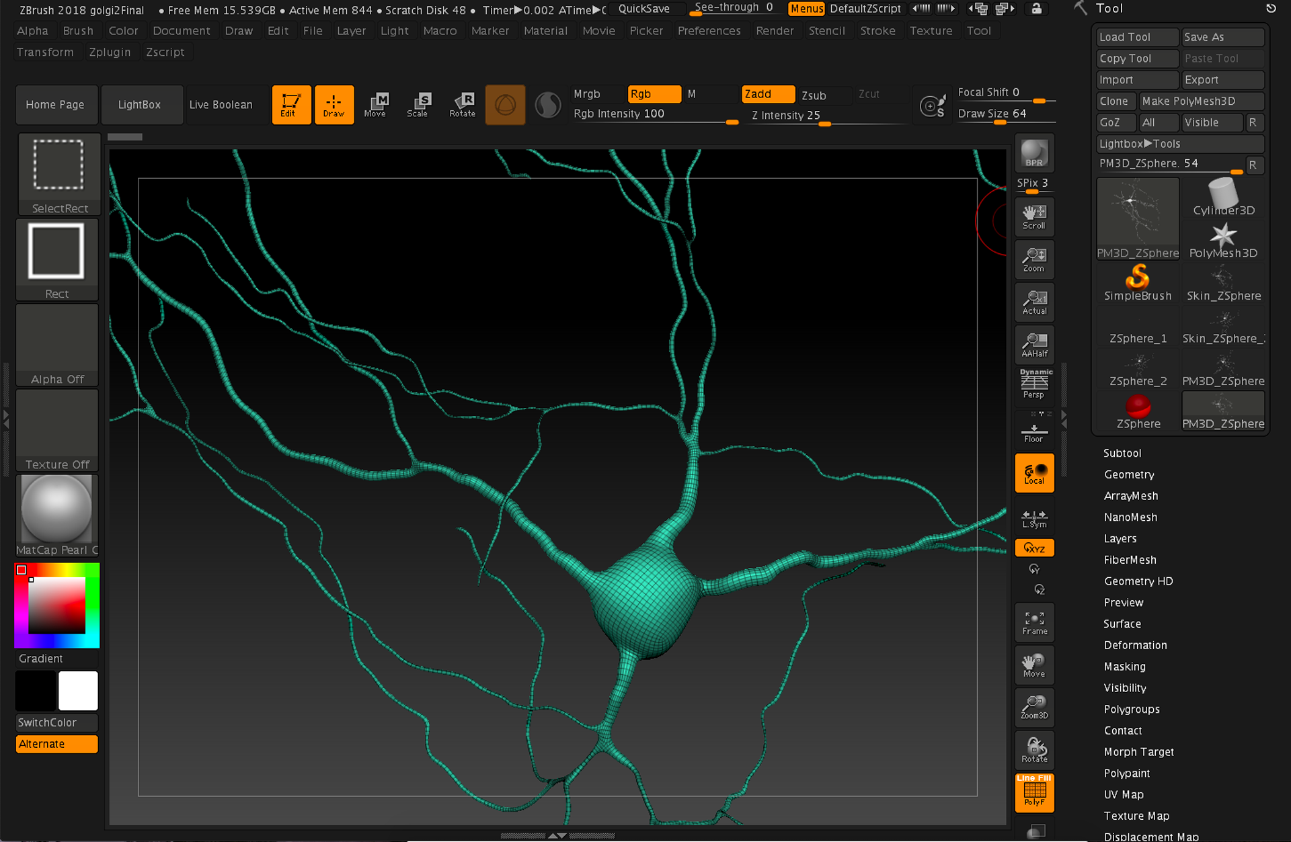Viewport: 1291px width, 842px height.
Task: Click the Actual size icon
Action: point(1034,302)
